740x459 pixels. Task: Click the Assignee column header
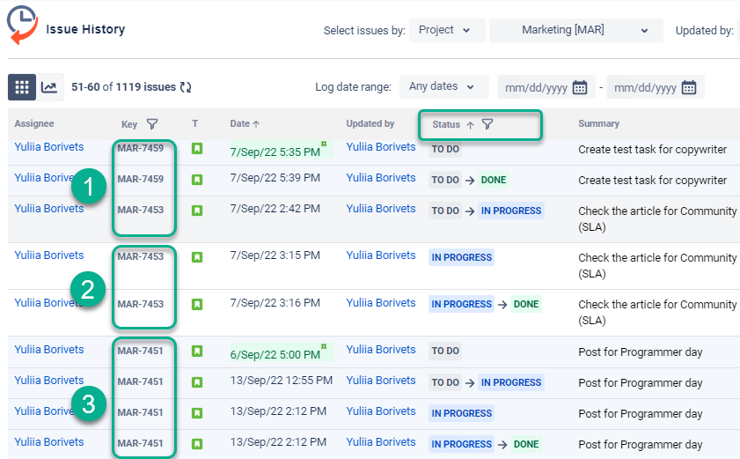coord(34,124)
